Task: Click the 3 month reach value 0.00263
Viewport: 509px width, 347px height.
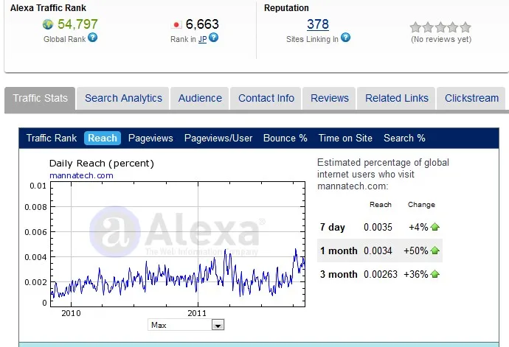Action: tap(380, 274)
